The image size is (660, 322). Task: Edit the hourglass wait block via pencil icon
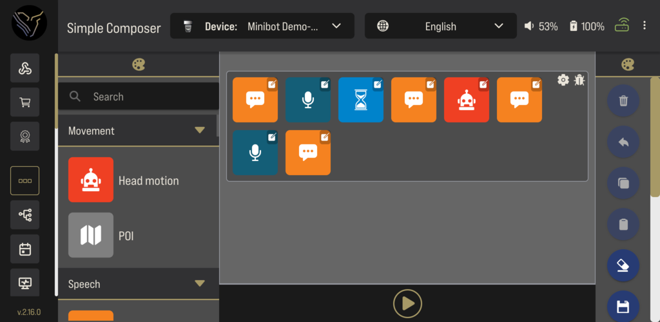coord(378,84)
